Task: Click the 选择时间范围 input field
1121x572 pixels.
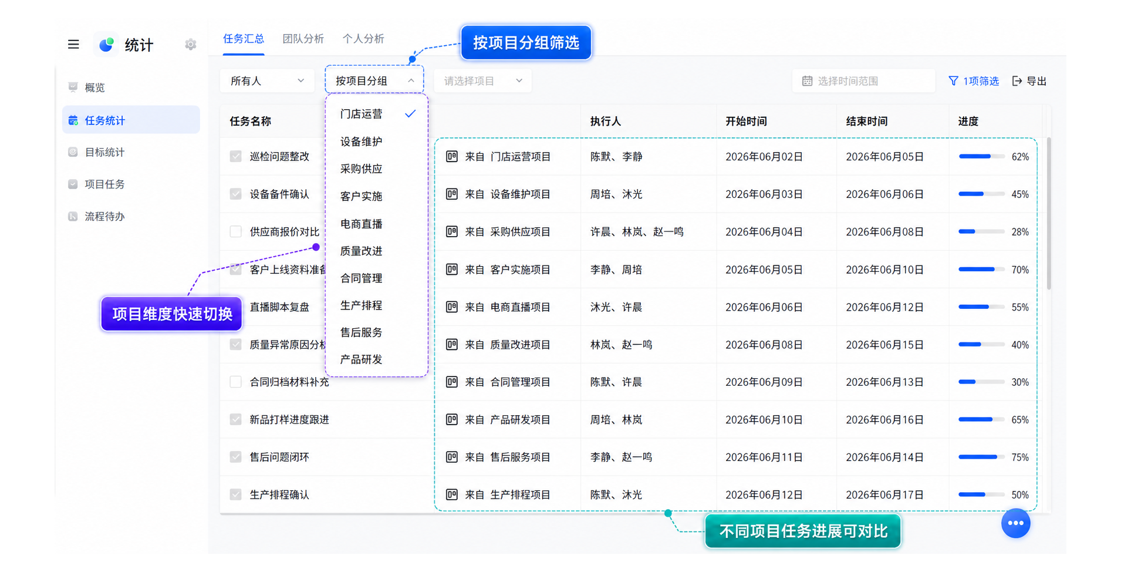Action: [x=863, y=81]
